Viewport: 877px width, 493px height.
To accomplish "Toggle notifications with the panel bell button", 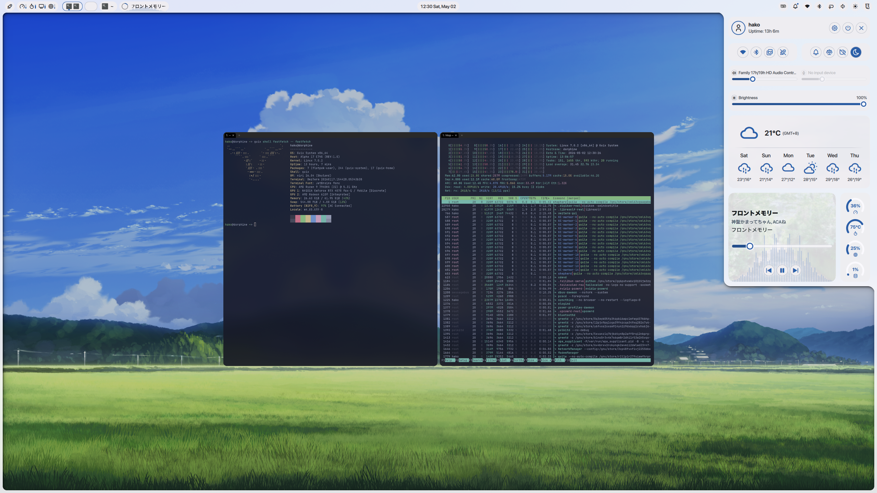I will 816,52.
